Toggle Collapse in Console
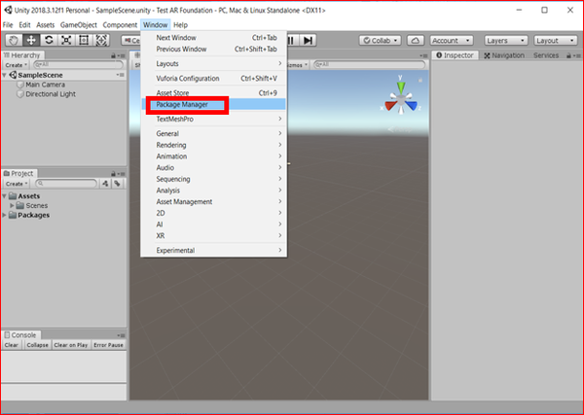The height and width of the screenshot is (415, 584). click(37, 345)
